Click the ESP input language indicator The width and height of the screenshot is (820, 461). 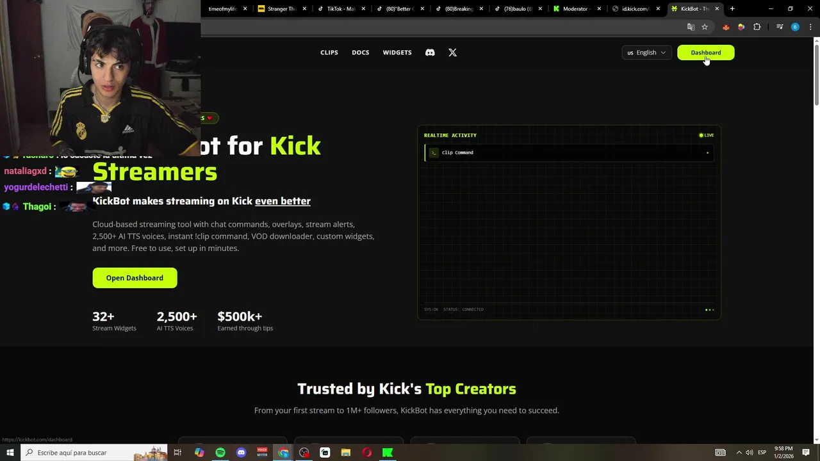[x=762, y=453]
